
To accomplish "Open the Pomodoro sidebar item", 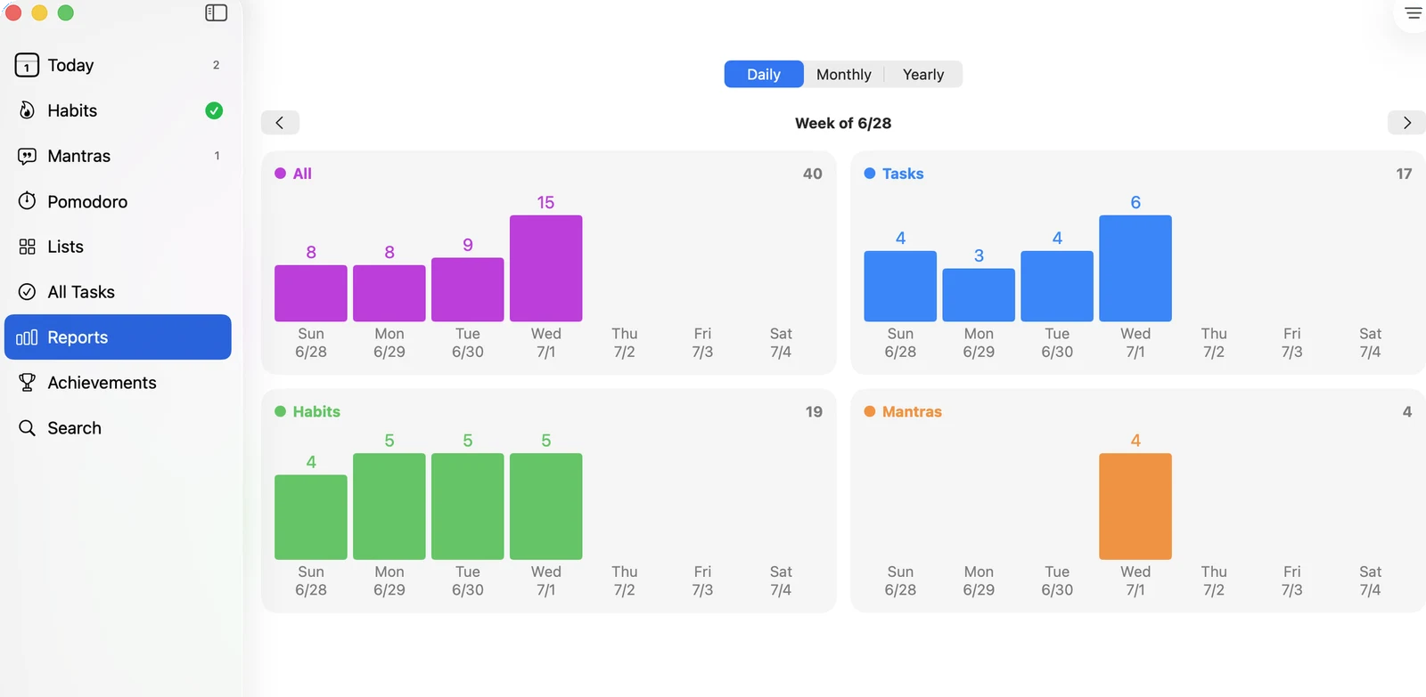I will coord(118,201).
